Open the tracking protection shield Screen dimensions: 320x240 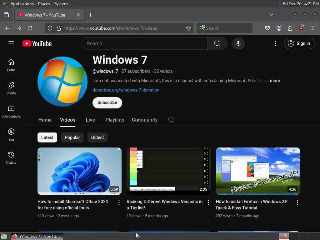(x=50, y=28)
